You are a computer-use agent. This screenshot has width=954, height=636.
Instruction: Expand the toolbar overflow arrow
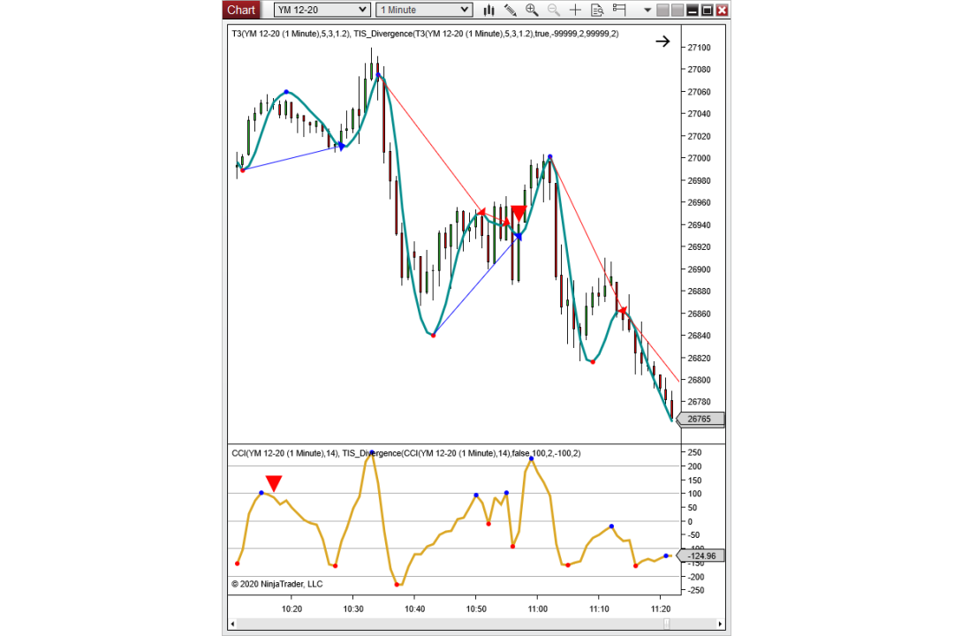tap(647, 11)
